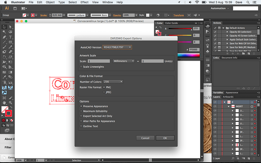Open the Millimeters units dropdown
Image resolution: width=261 pixels, height=163 pixels.
[124, 61]
